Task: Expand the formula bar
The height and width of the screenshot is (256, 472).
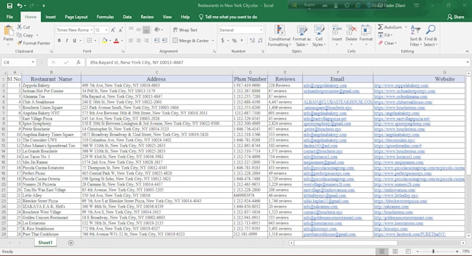Action: pos(467,62)
